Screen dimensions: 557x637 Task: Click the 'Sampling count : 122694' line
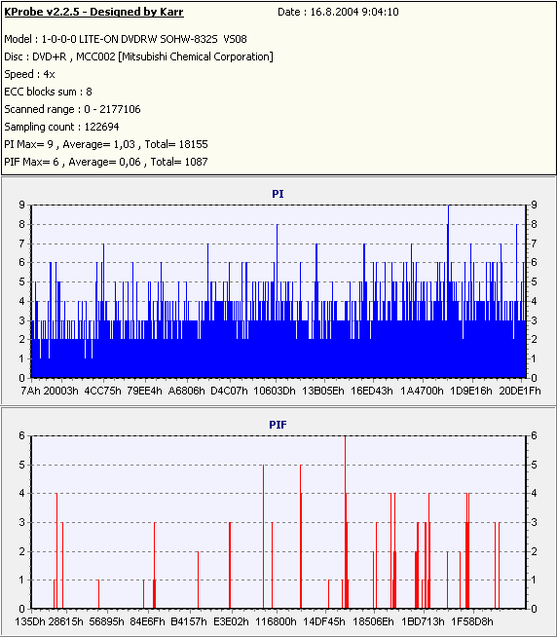(61, 127)
